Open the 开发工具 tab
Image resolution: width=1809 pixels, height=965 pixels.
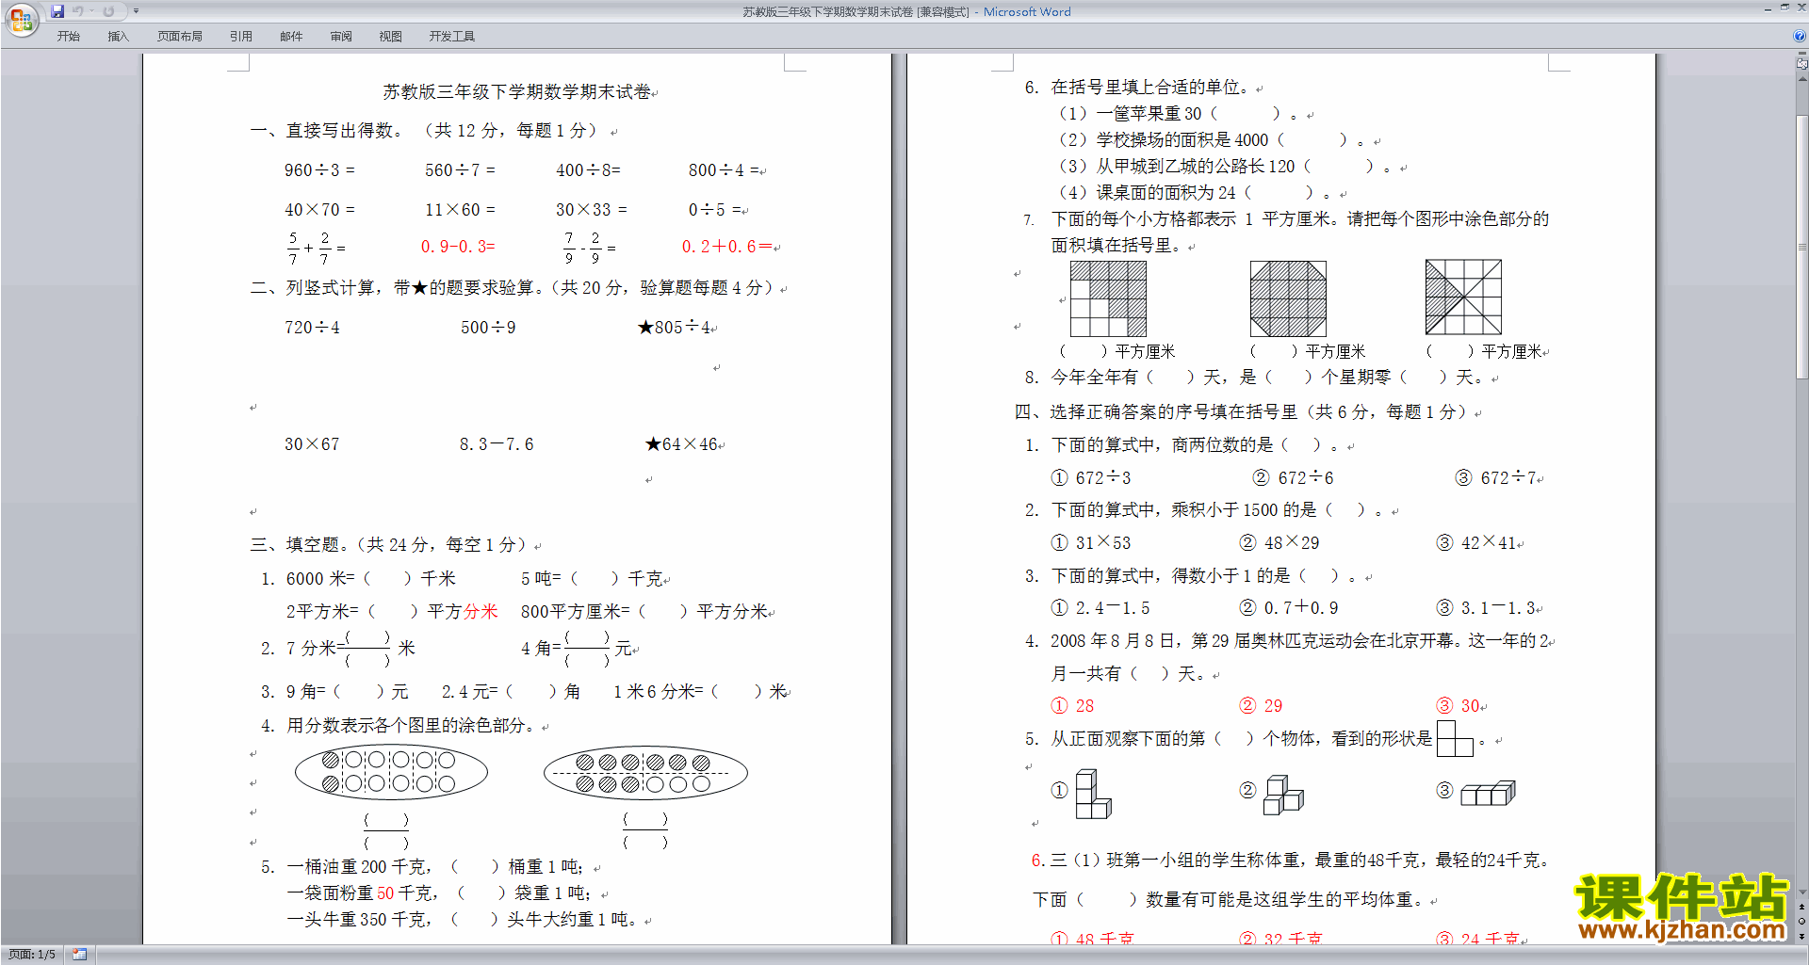click(452, 37)
